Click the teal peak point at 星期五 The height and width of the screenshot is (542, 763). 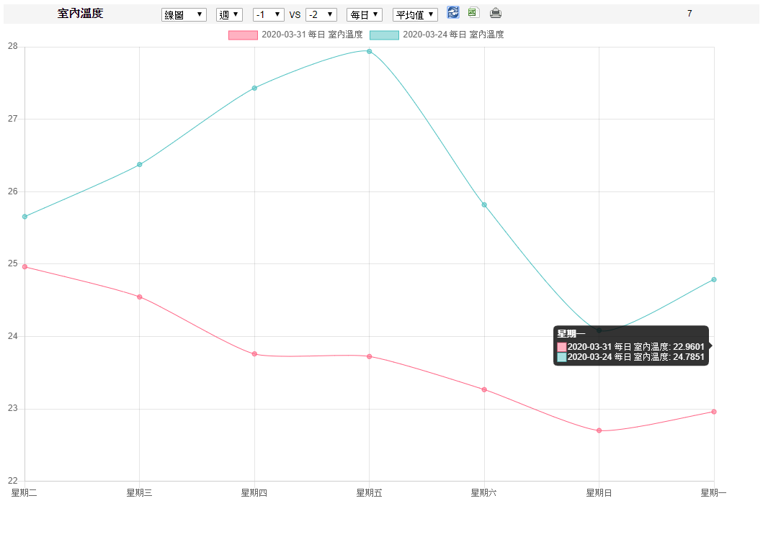click(x=369, y=51)
